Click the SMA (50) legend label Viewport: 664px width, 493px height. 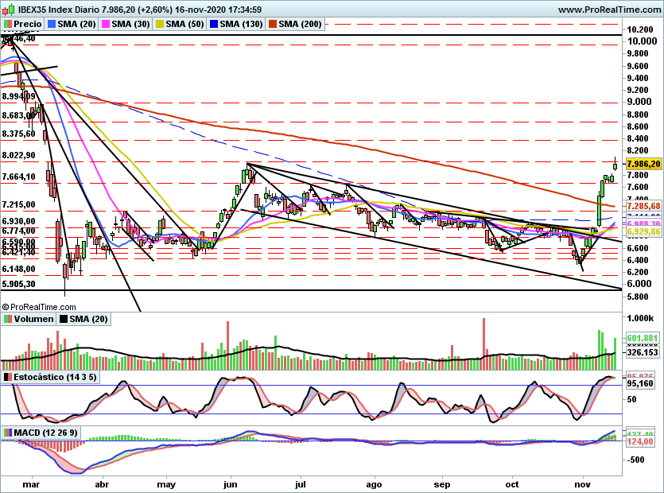click(185, 24)
